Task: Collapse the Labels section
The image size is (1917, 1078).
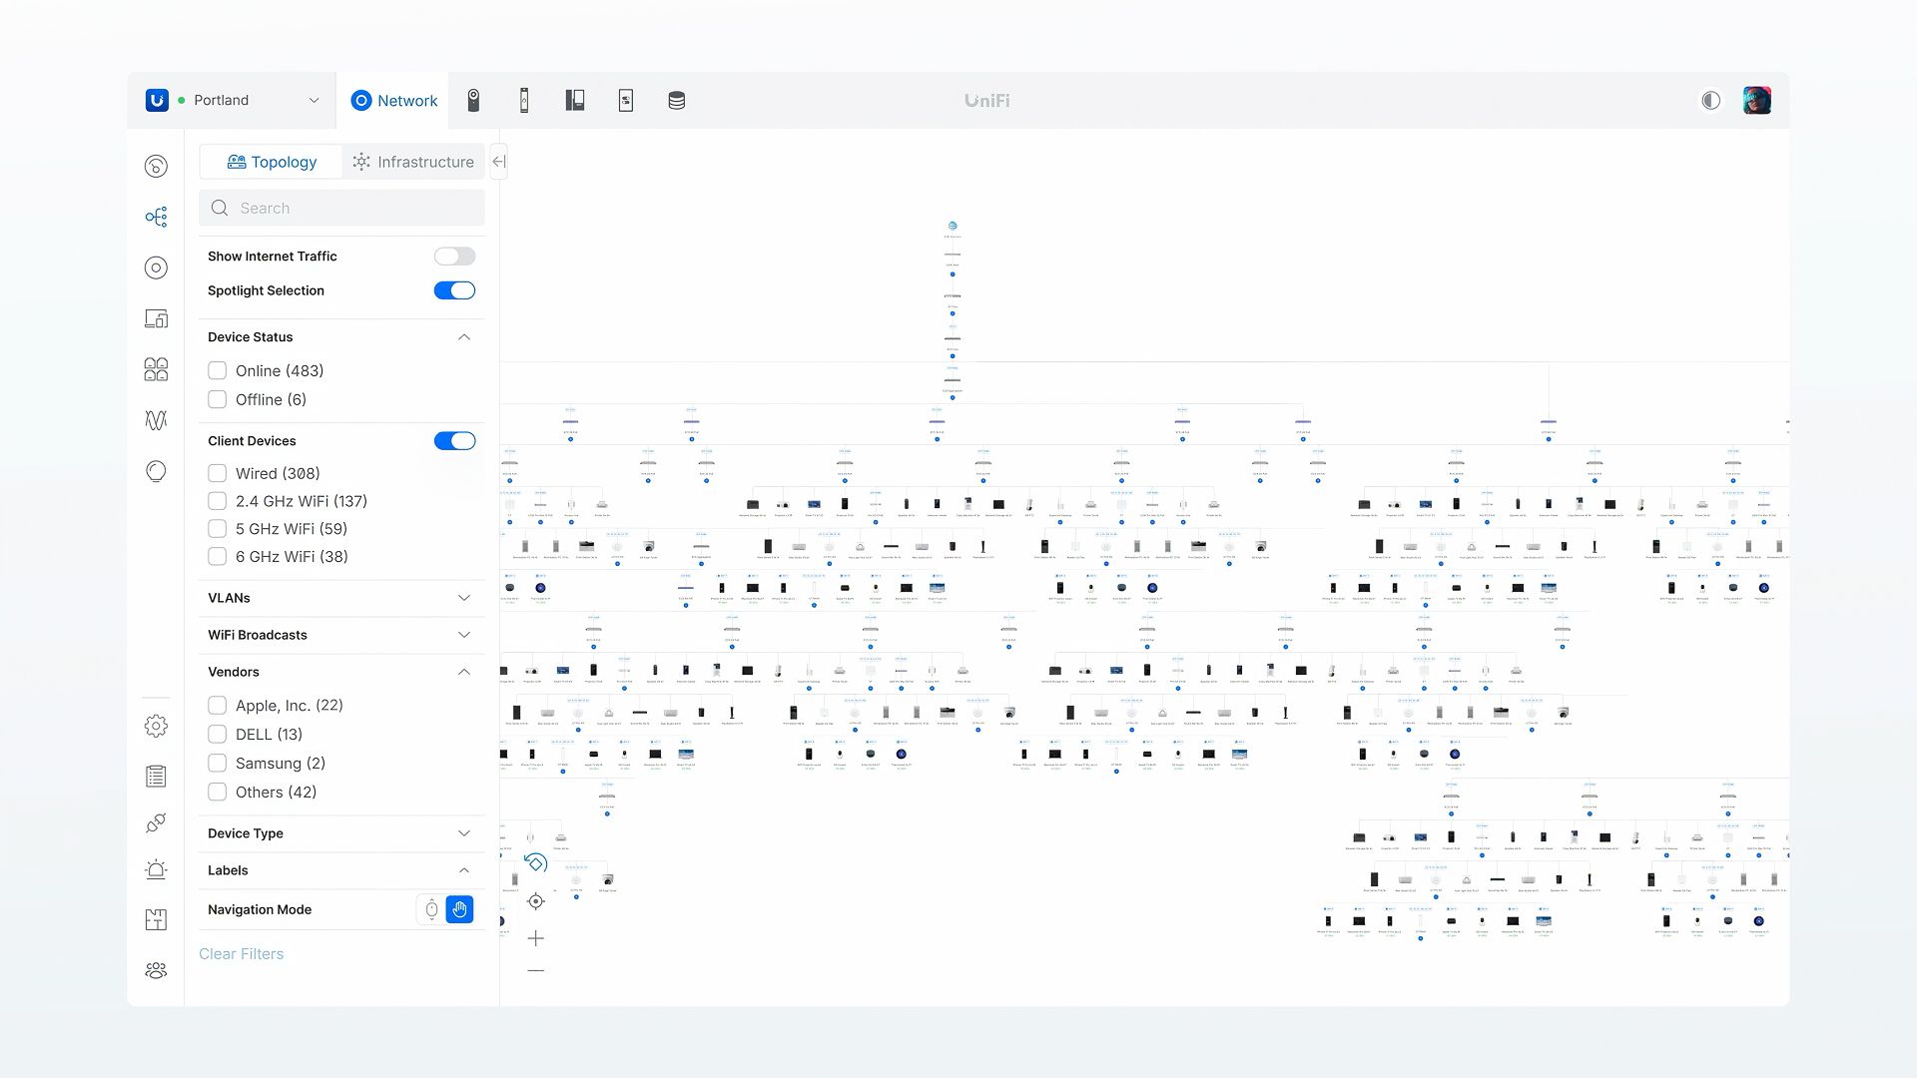Action: click(x=463, y=870)
